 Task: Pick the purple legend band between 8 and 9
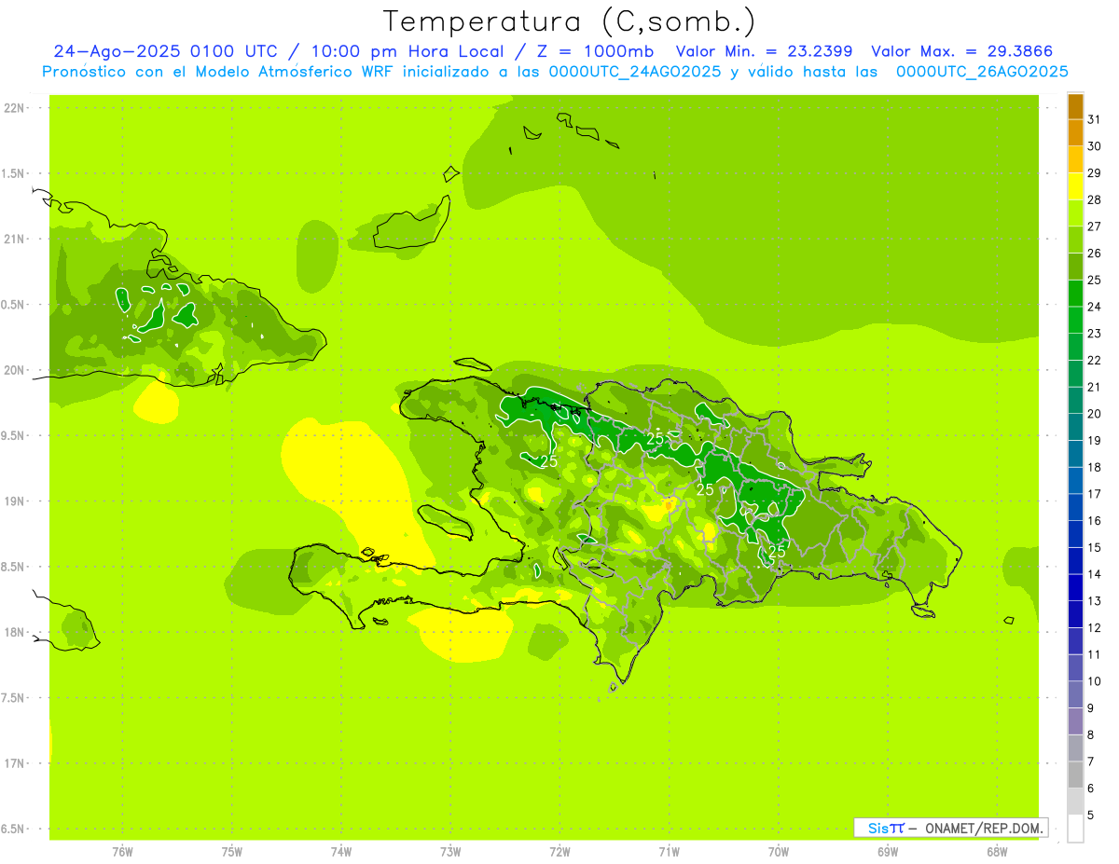[x=1075, y=721]
